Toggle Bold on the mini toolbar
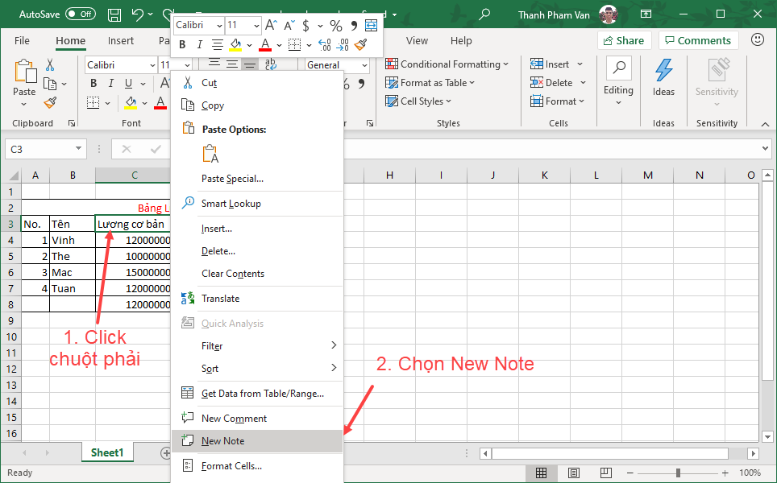This screenshot has width=777, height=483. click(182, 45)
